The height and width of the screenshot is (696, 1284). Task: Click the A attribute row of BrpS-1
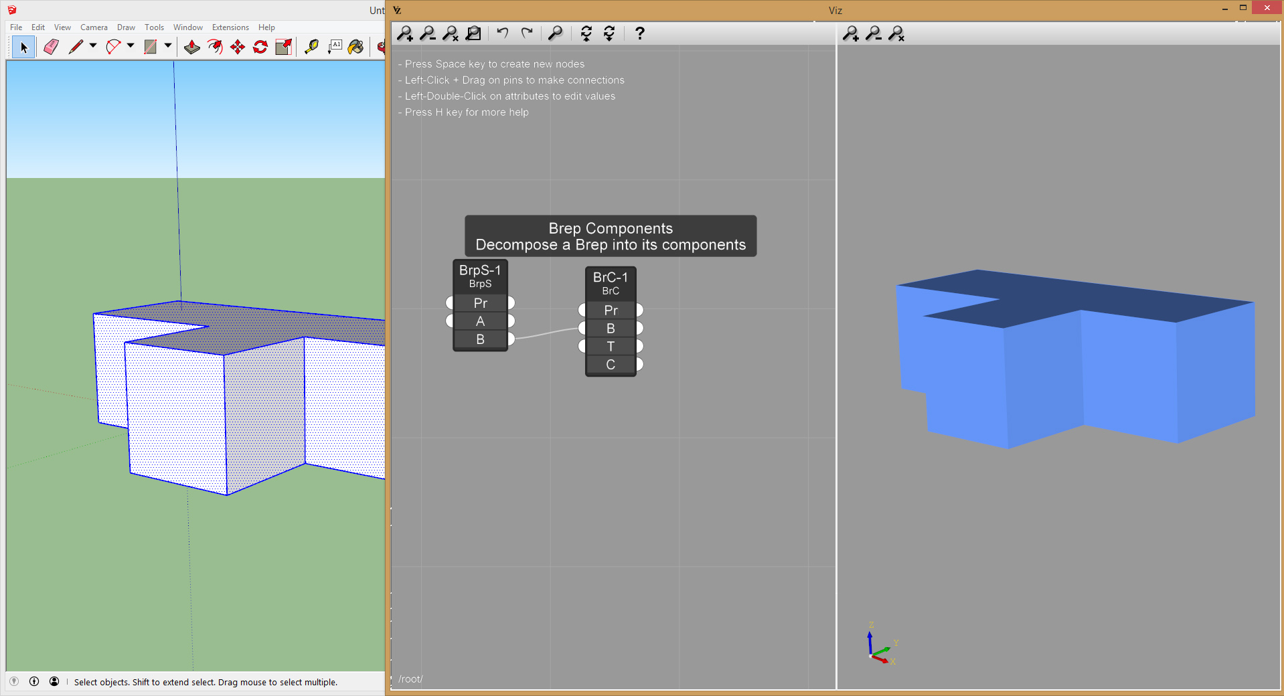click(480, 321)
